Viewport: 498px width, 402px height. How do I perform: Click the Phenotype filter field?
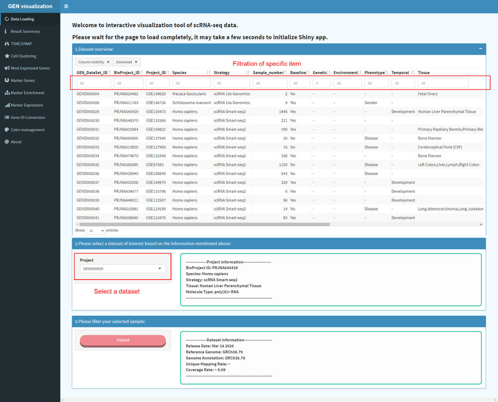pyautogui.click(x=376, y=83)
